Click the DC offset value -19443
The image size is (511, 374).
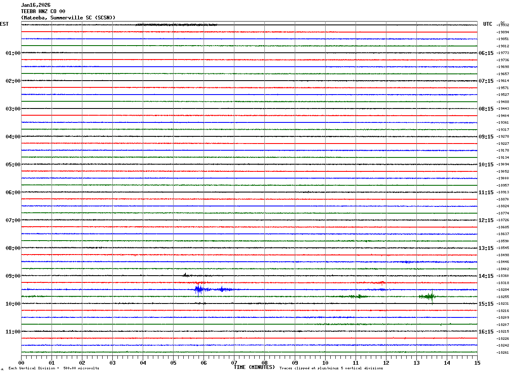[x=503, y=109]
